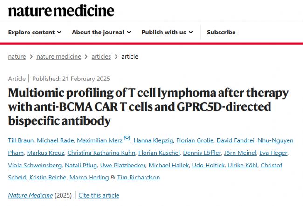Screen dimensions: 303x206
Task: Expand the Publish with us menu
Action: [167, 32]
